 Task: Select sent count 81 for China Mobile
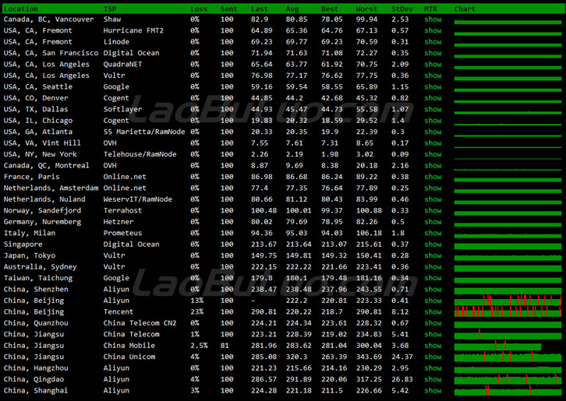click(225, 346)
